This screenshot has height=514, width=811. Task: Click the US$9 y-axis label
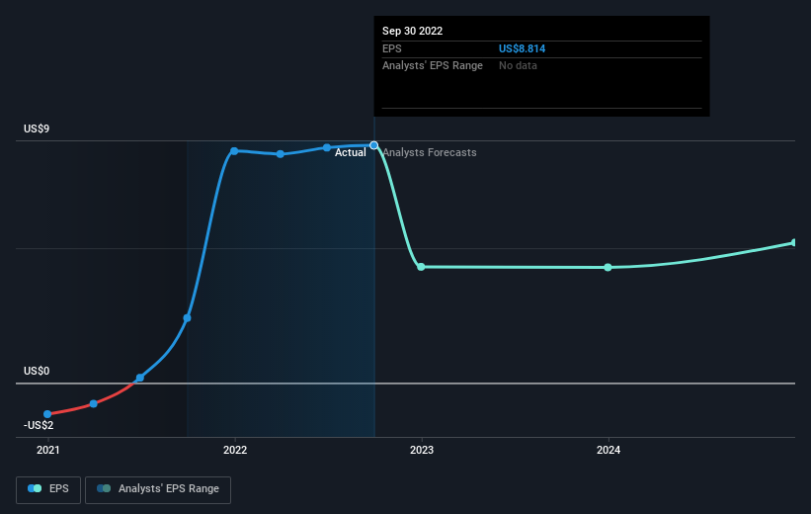[x=37, y=128]
